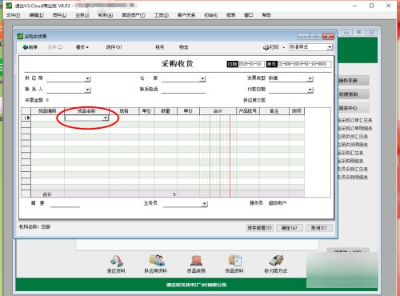Open the 初始化 menu
The height and width of the screenshot is (296, 400).
[x=211, y=15]
